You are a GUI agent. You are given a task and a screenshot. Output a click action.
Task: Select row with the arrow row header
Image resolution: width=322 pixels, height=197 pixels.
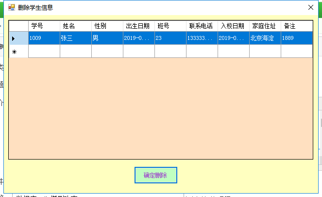click(x=18, y=38)
